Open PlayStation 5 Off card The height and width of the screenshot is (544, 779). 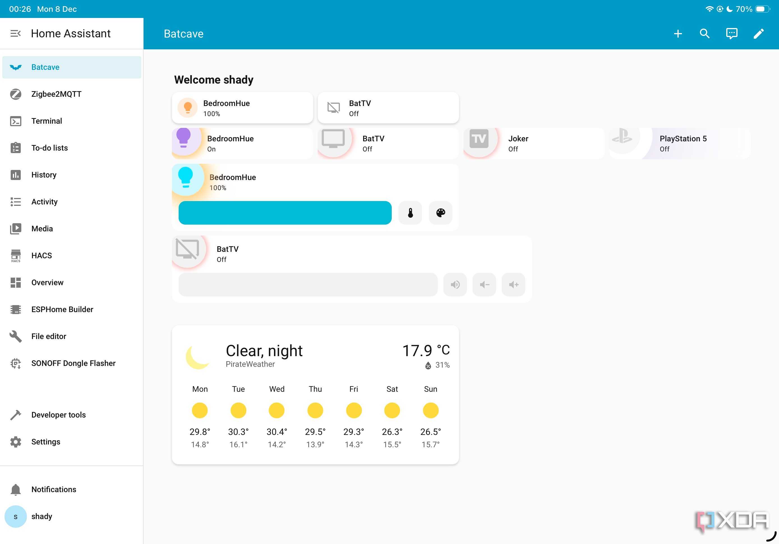click(x=679, y=143)
